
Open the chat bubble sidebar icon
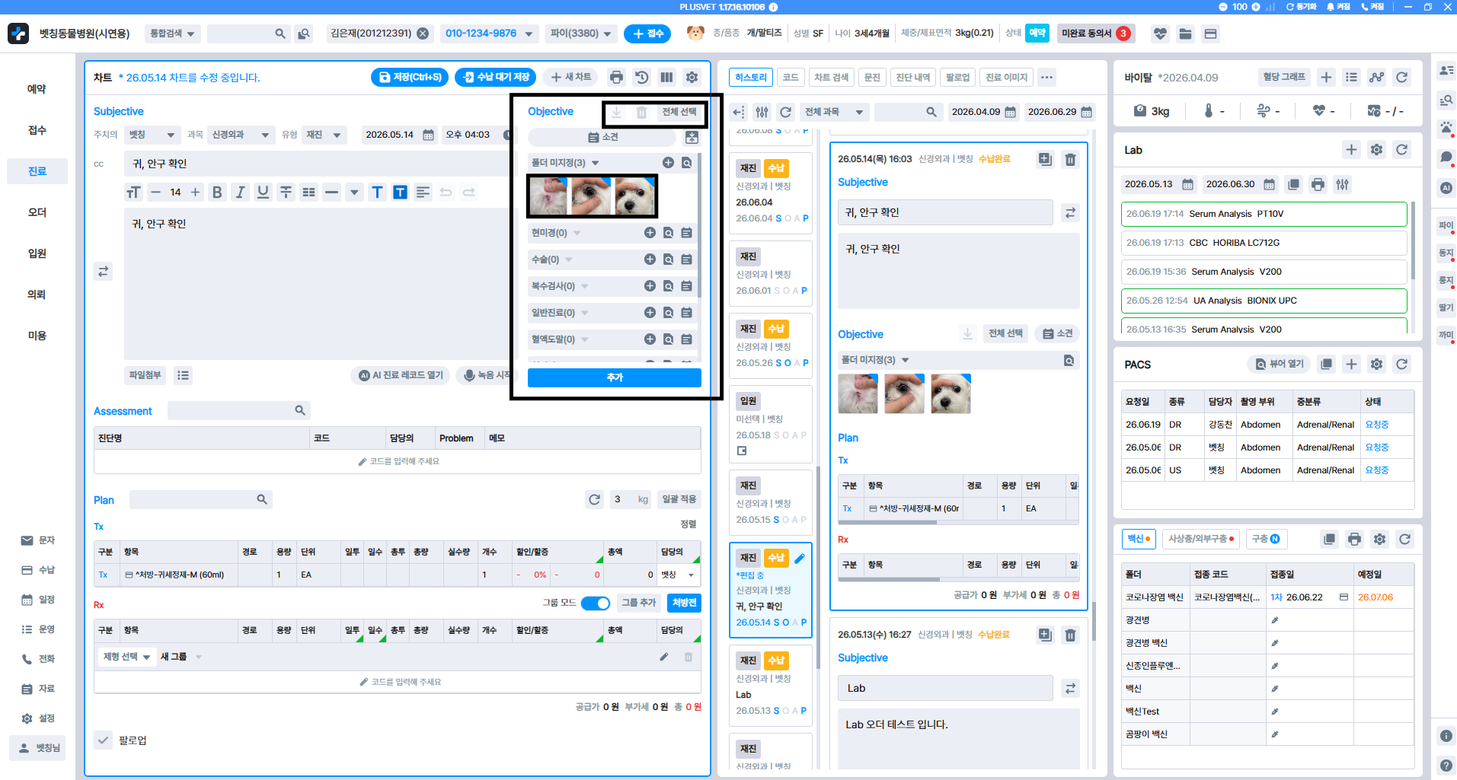(x=1446, y=158)
